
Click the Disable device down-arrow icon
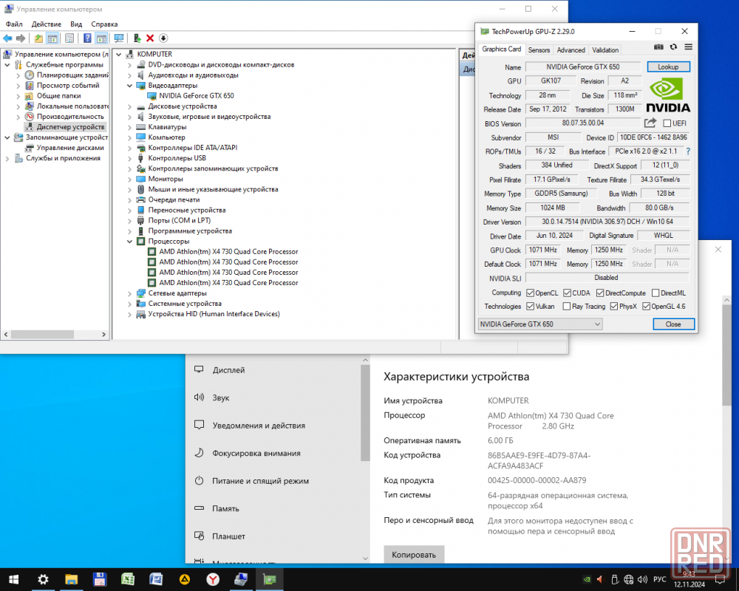[x=163, y=38]
